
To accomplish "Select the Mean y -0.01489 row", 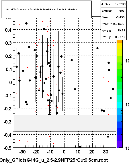I will tap(114, 24).
